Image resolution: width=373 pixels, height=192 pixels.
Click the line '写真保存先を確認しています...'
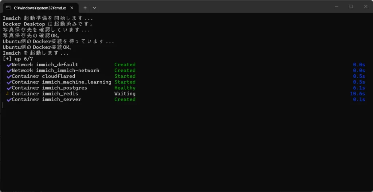click(46, 30)
